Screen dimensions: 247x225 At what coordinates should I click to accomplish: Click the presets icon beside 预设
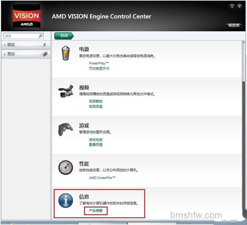coord(44,54)
